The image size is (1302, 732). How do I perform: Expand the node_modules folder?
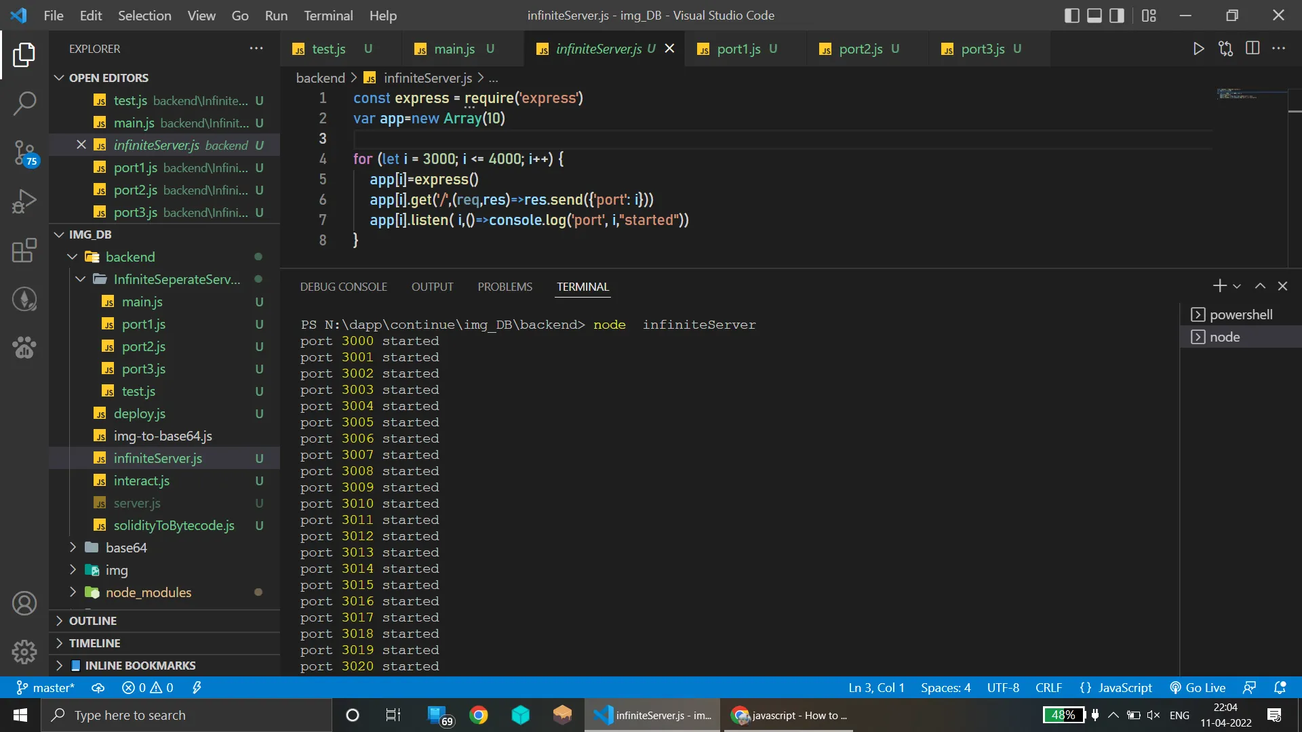pyautogui.click(x=148, y=592)
